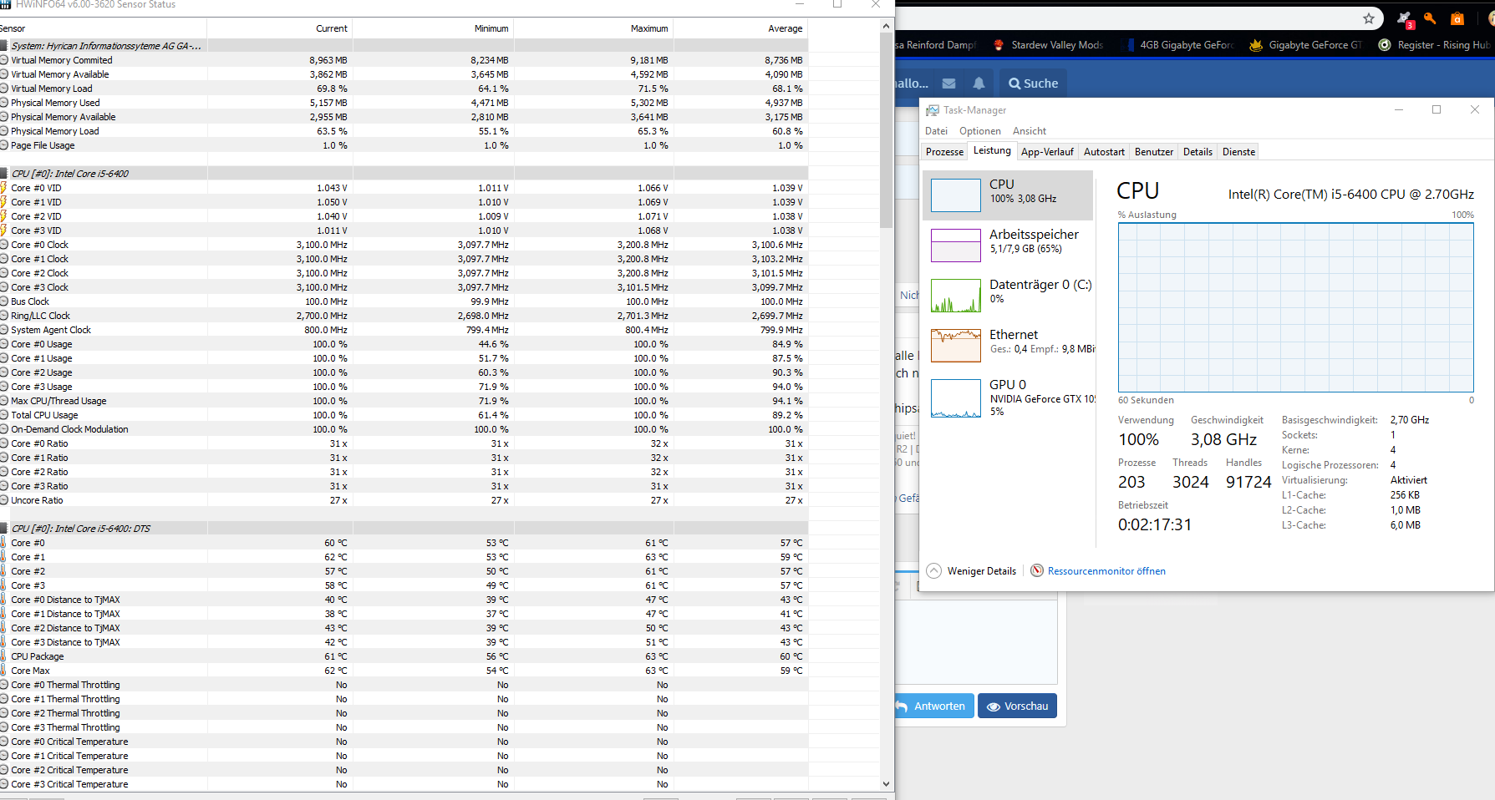Click the Ressourcenmonitor icon in Task Manager

pyautogui.click(x=1037, y=570)
